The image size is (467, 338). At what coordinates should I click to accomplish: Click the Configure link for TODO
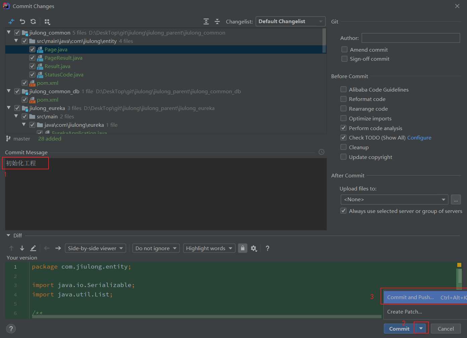tap(419, 137)
